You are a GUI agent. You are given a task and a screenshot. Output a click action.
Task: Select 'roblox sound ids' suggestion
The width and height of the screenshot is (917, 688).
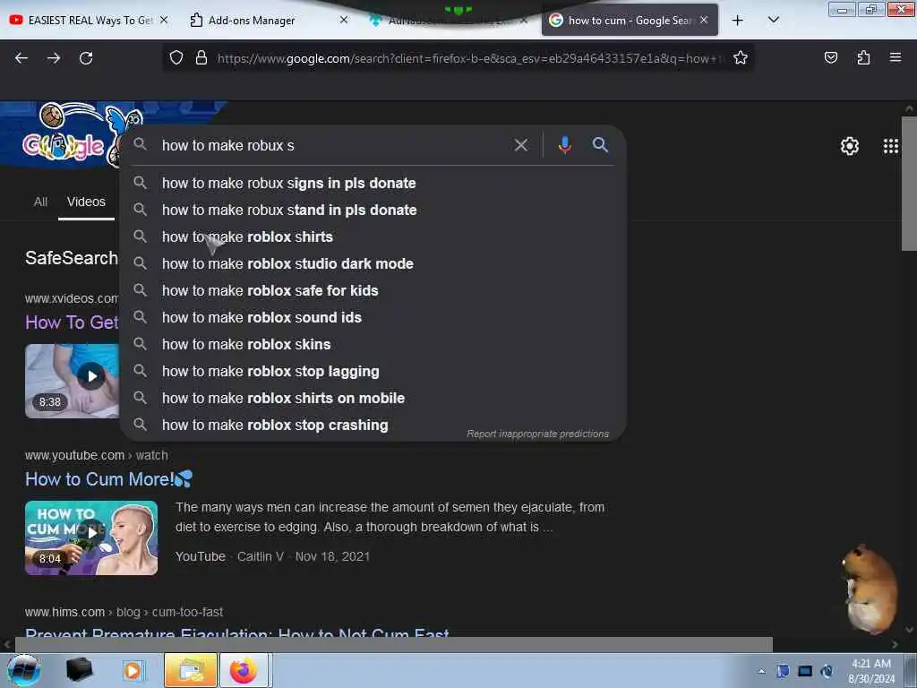click(373, 318)
